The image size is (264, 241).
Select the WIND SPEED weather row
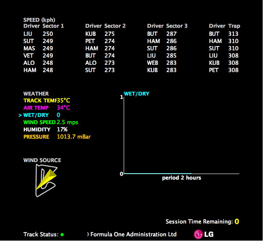pos(51,122)
